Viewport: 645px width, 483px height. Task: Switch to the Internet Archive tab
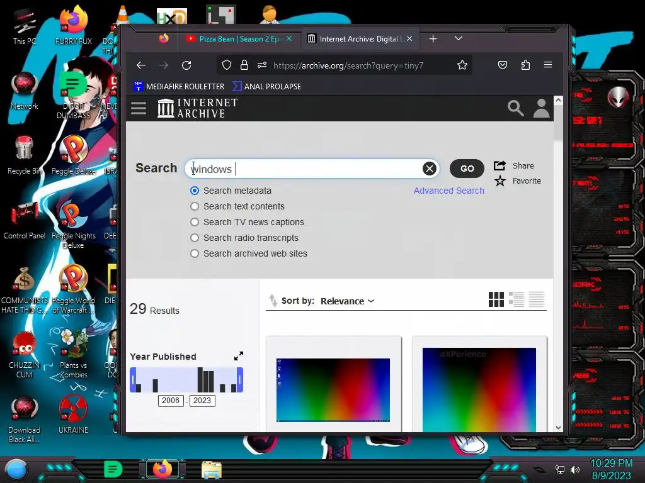(359, 38)
